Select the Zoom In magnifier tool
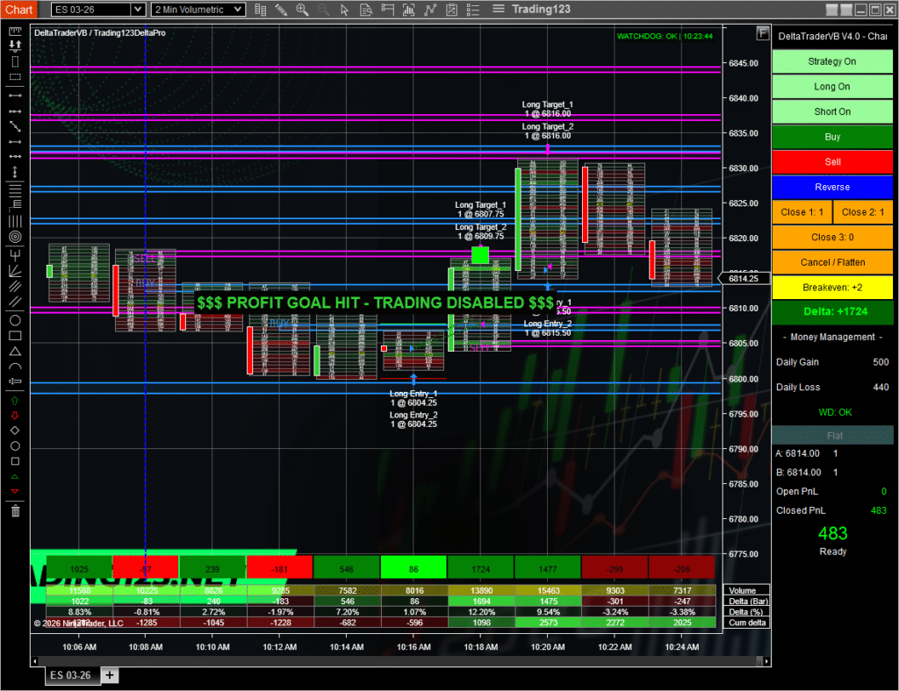 click(x=302, y=10)
